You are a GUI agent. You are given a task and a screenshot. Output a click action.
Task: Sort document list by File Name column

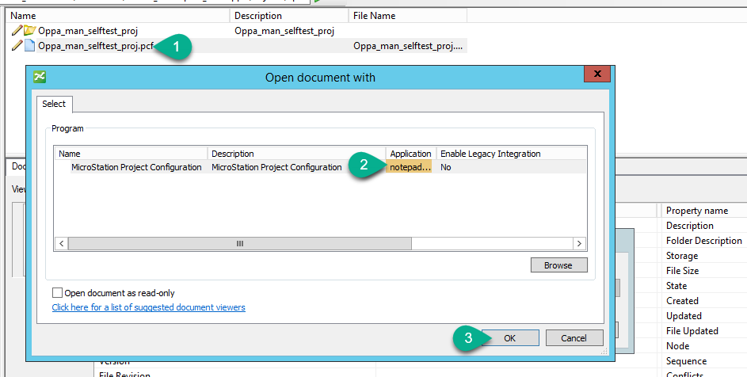tap(407, 16)
